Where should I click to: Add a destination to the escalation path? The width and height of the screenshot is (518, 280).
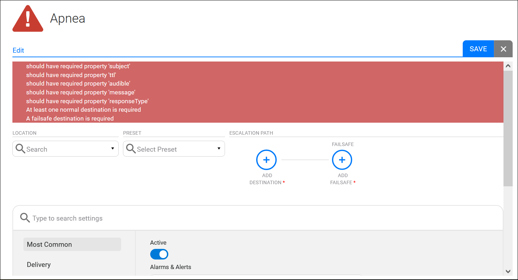(266, 160)
